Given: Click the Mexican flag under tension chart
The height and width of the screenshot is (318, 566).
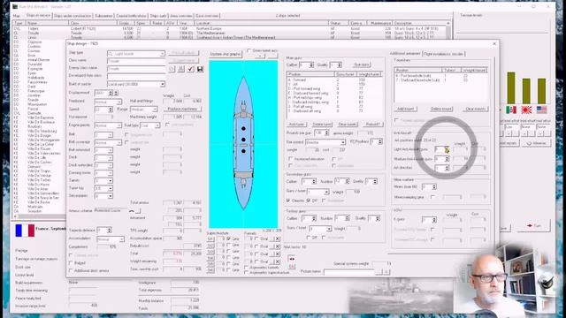Looking at the screenshot, I should 511,110.
